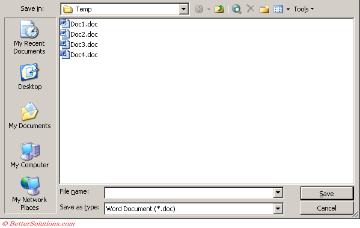
Task: Click inside the File name input field
Action: click(x=189, y=193)
